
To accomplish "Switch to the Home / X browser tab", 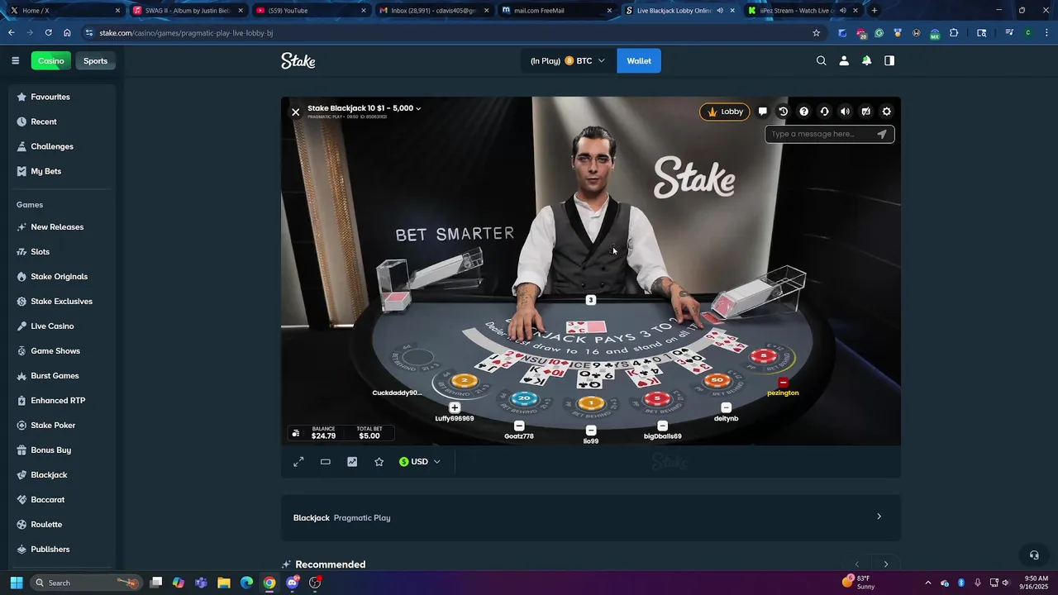I will [64, 11].
